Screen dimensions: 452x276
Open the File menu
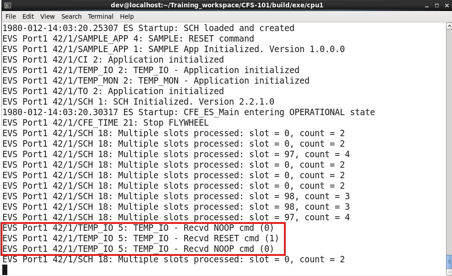[x=11, y=16]
